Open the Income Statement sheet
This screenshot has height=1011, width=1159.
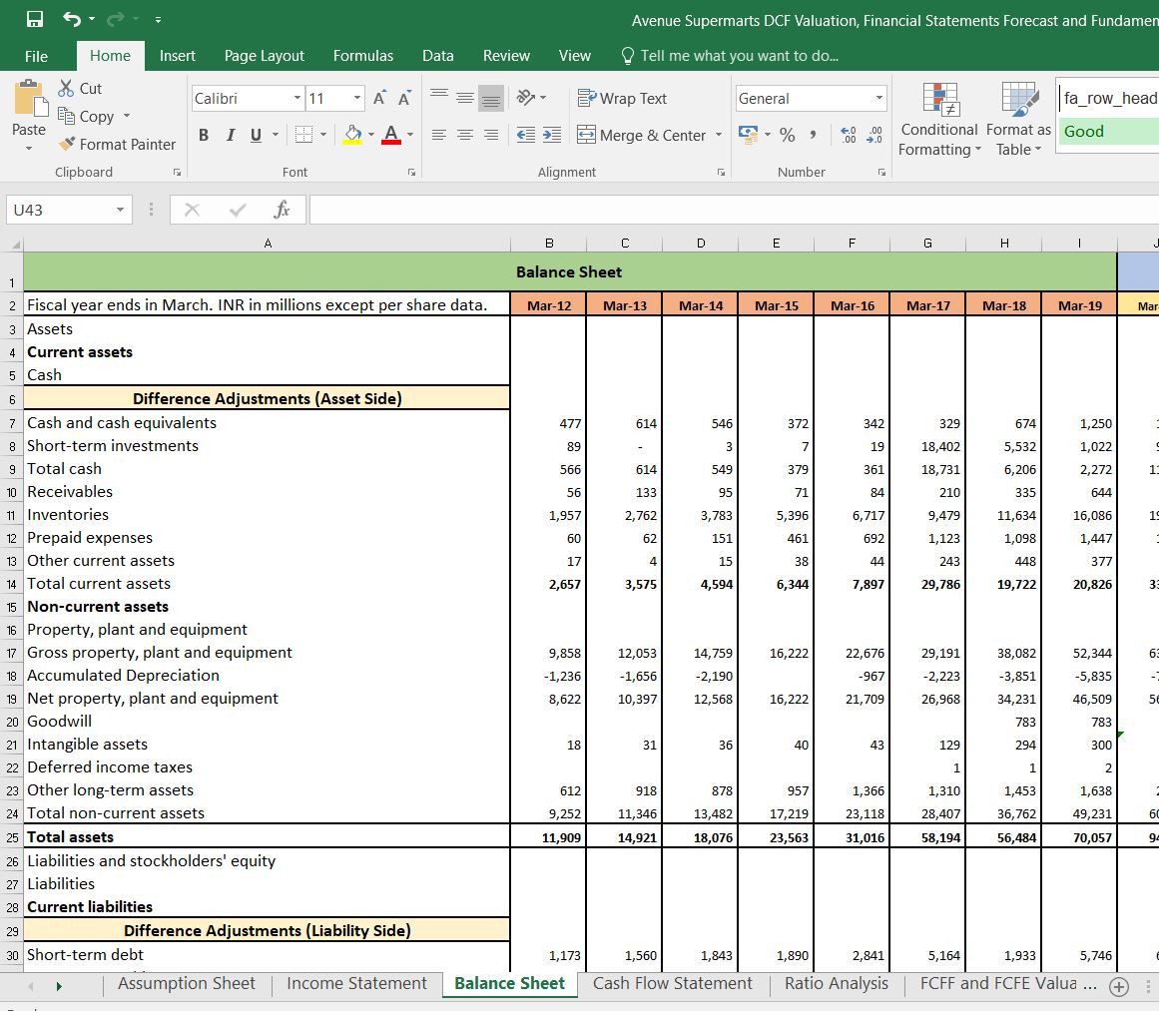pyautogui.click(x=356, y=984)
